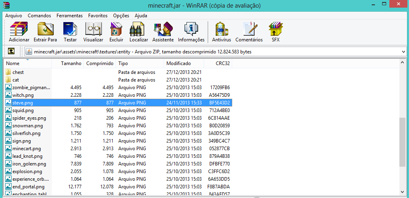Run the Testar archive test tool

(x=70, y=32)
